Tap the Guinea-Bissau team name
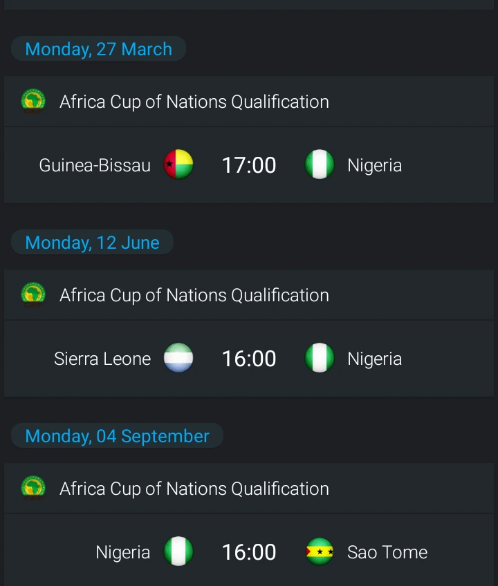The image size is (498, 586). (x=95, y=165)
